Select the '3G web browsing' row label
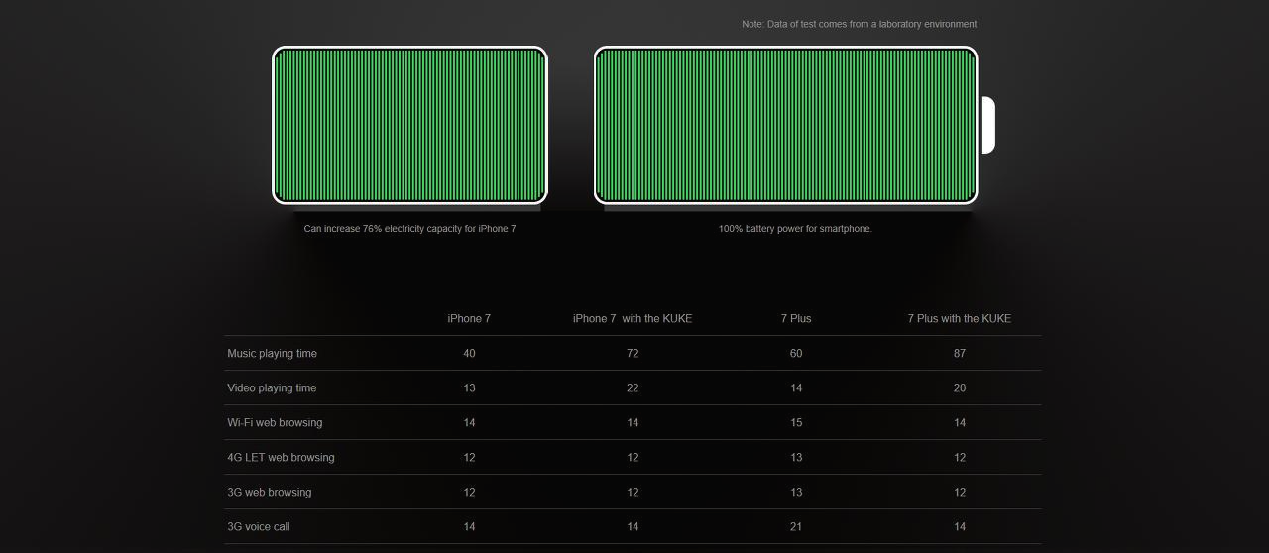Image resolution: width=1269 pixels, height=553 pixels. 269,492
